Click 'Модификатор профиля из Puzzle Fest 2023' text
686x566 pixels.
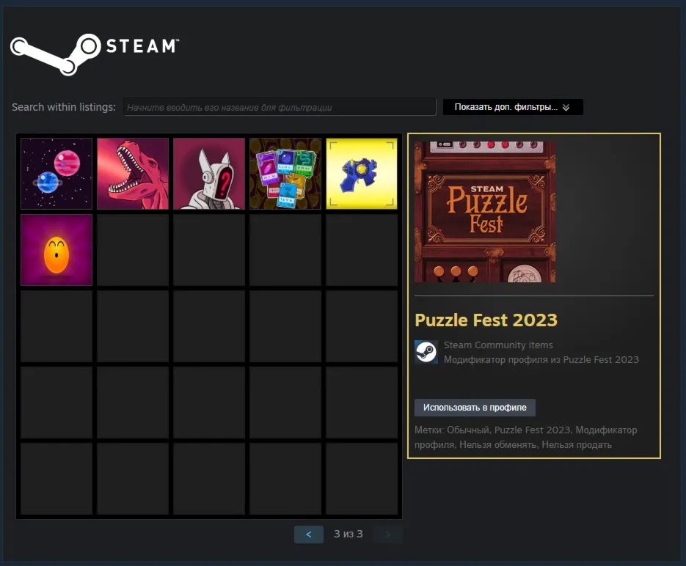(541, 360)
